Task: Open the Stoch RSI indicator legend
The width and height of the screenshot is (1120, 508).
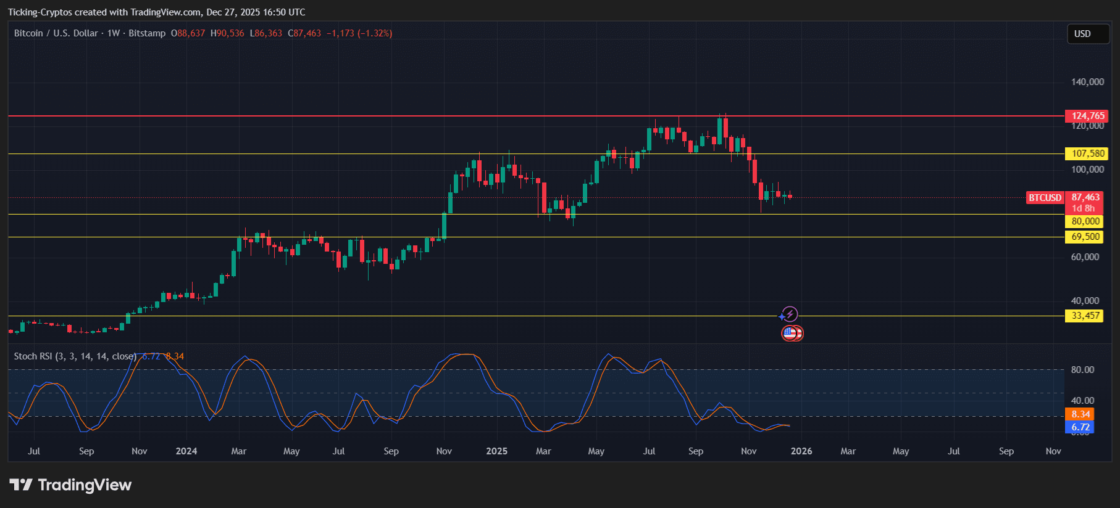Action: click(x=75, y=356)
